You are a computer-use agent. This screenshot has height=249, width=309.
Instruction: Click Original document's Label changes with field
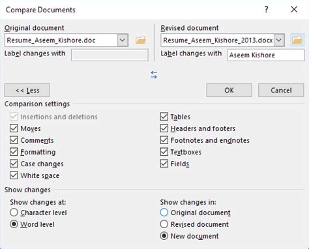110,55
